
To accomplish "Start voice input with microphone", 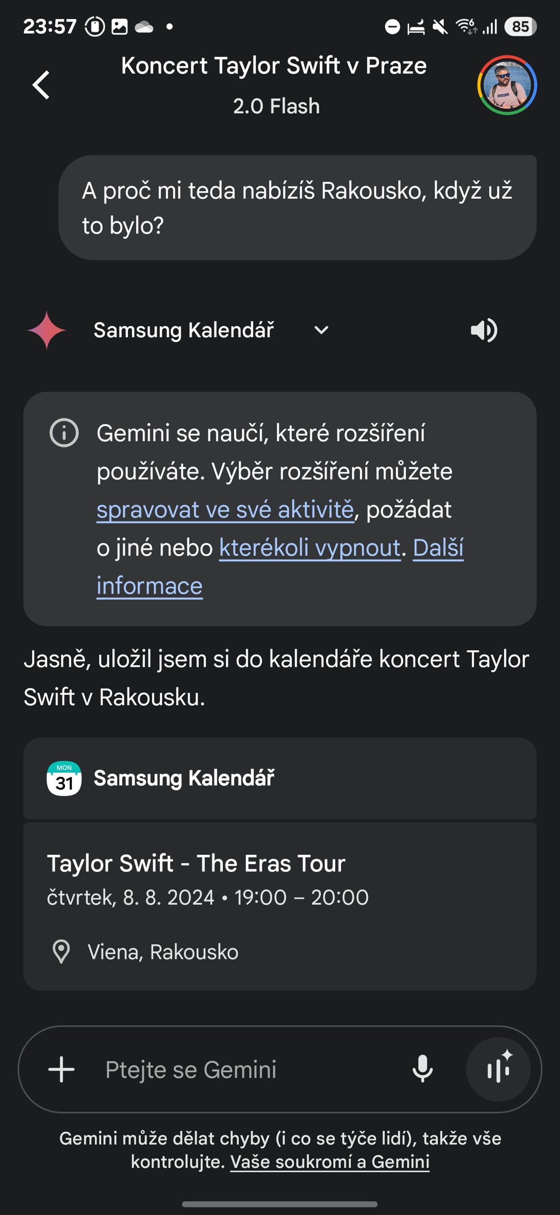I will pos(422,1069).
